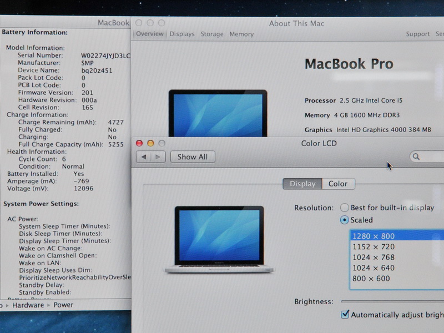
Task: Select the Voltage value 12096
Action: click(84, 188)
